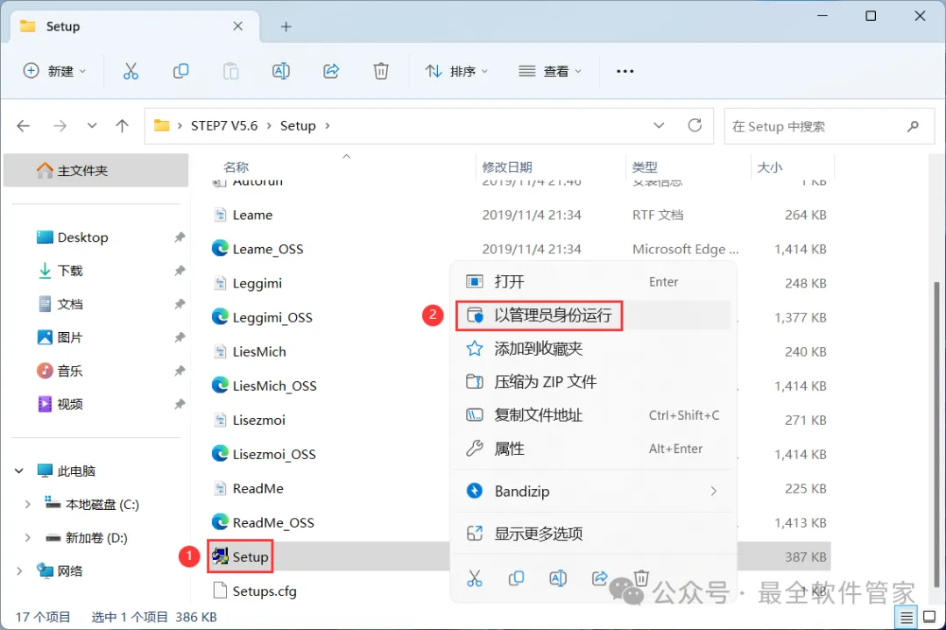Expand the 网络 tree node
Screen dimensions: 946x630
pos(19,571)
